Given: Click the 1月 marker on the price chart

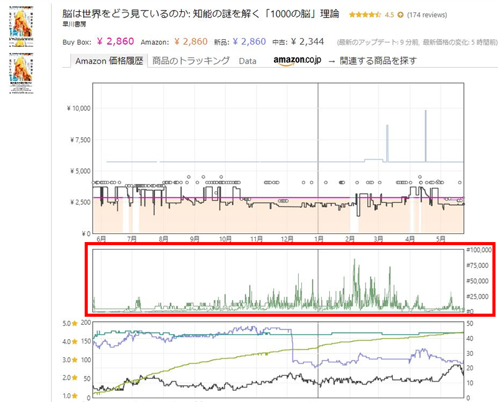Looking at the screenshot, I should coord(318,239).
